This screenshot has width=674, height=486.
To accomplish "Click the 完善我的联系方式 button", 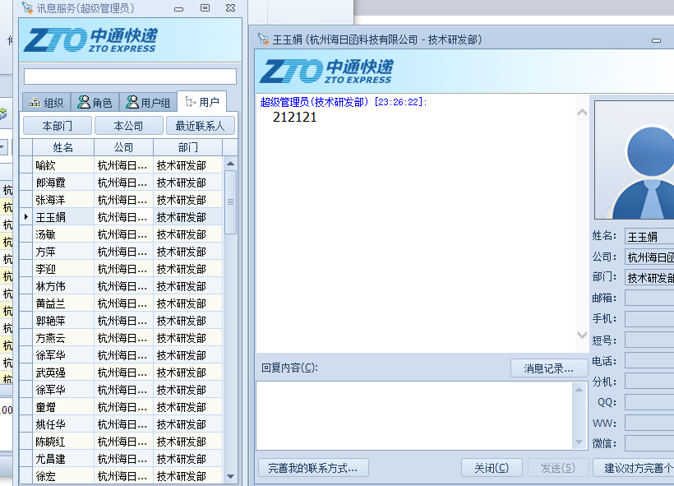I will [x=314, y=467].
